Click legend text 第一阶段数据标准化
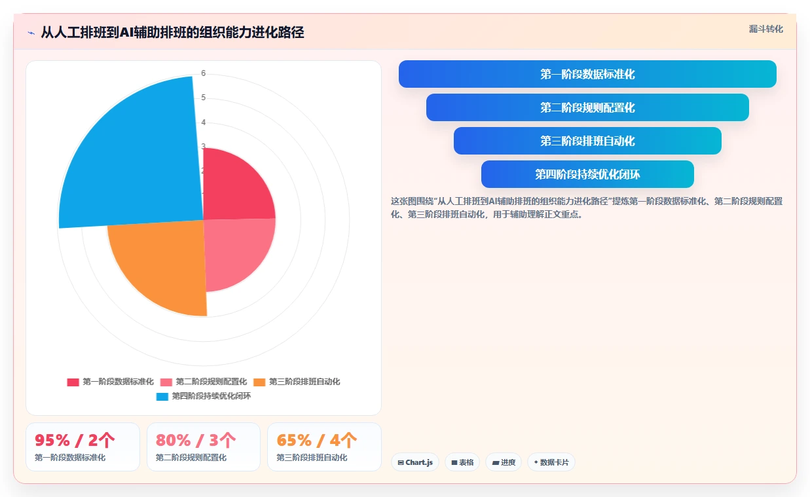This screenshot has width=810, height=497. tap(119, 382)
